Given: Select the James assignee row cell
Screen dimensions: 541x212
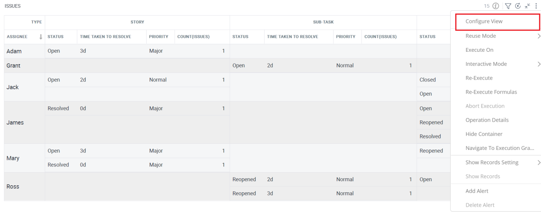Looking at the screenshot, I should (x=25, y=122).
